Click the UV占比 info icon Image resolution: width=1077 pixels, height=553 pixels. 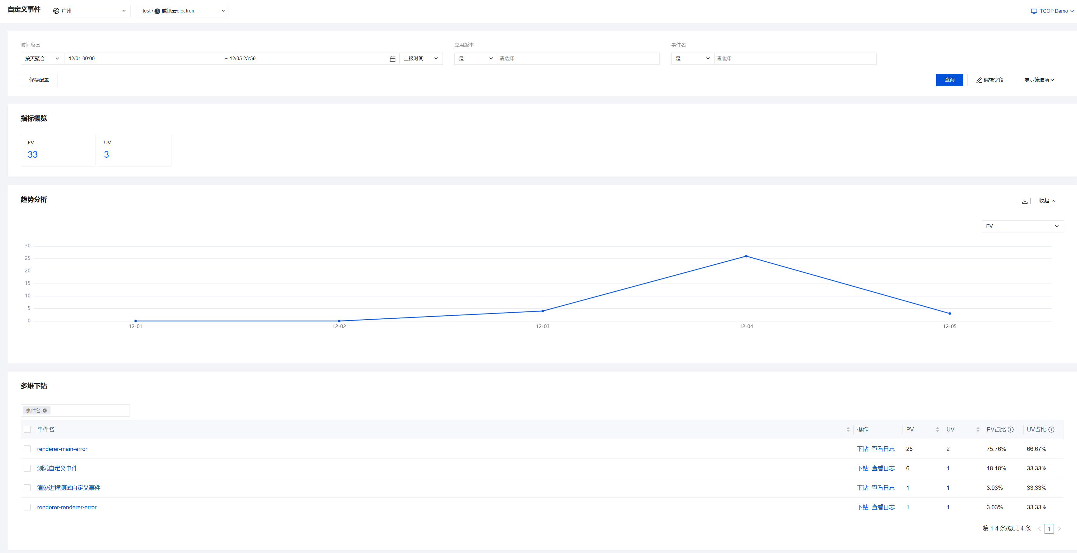1051,429
